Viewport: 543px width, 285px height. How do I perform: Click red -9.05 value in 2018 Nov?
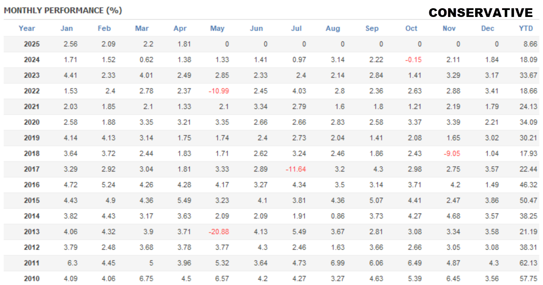pos(452,153)
